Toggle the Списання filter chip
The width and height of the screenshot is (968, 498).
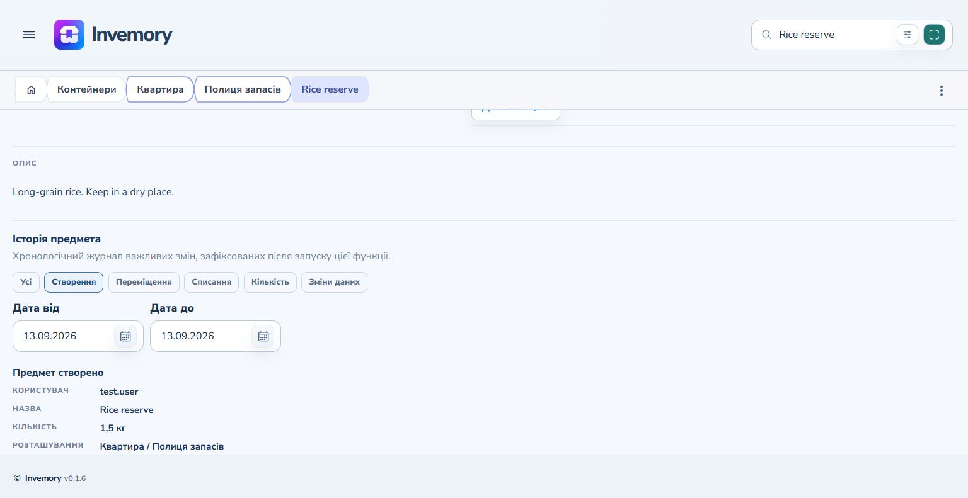pyautogui.click(x=212, y=282)
